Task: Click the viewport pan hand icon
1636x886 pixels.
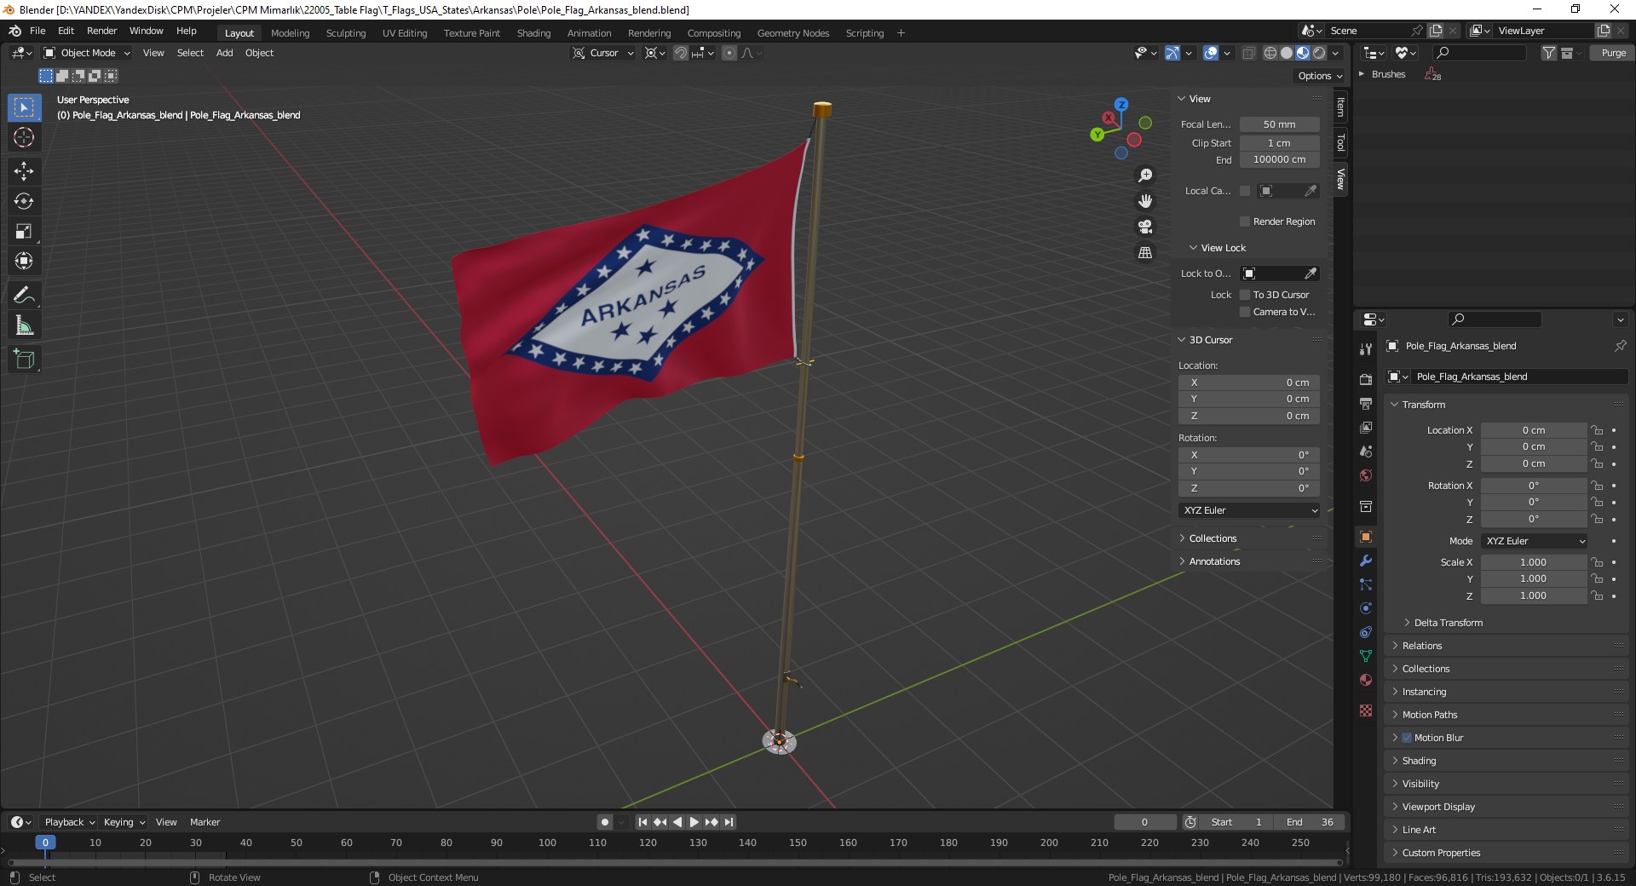Action: 1145,200
